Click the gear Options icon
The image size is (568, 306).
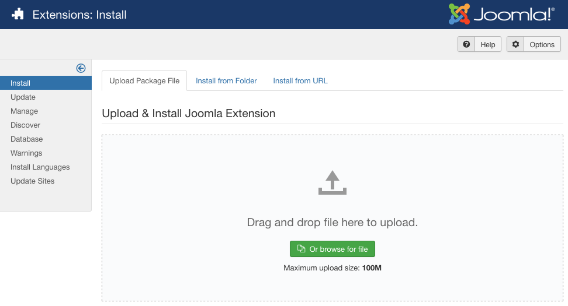coord(515,44)
